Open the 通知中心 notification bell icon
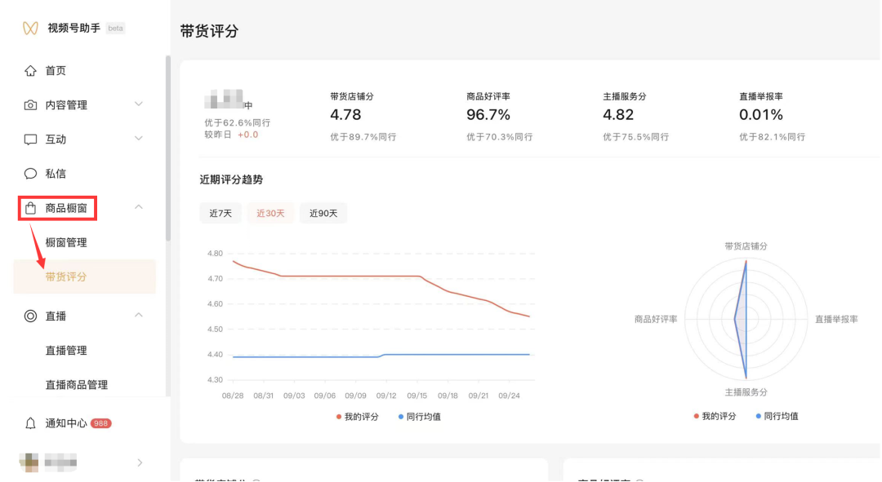This screenshot has width=882, height=482. tap(29, 422)
